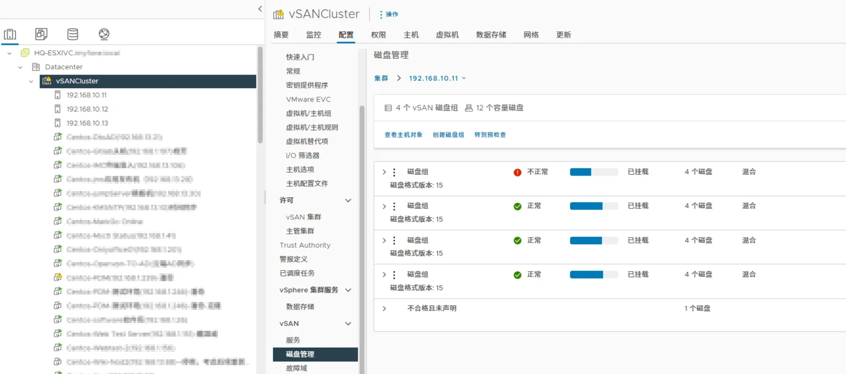Screen dimensions: 846x374
Task: Open the Storage inventory view icon
Action: [72, 34]
